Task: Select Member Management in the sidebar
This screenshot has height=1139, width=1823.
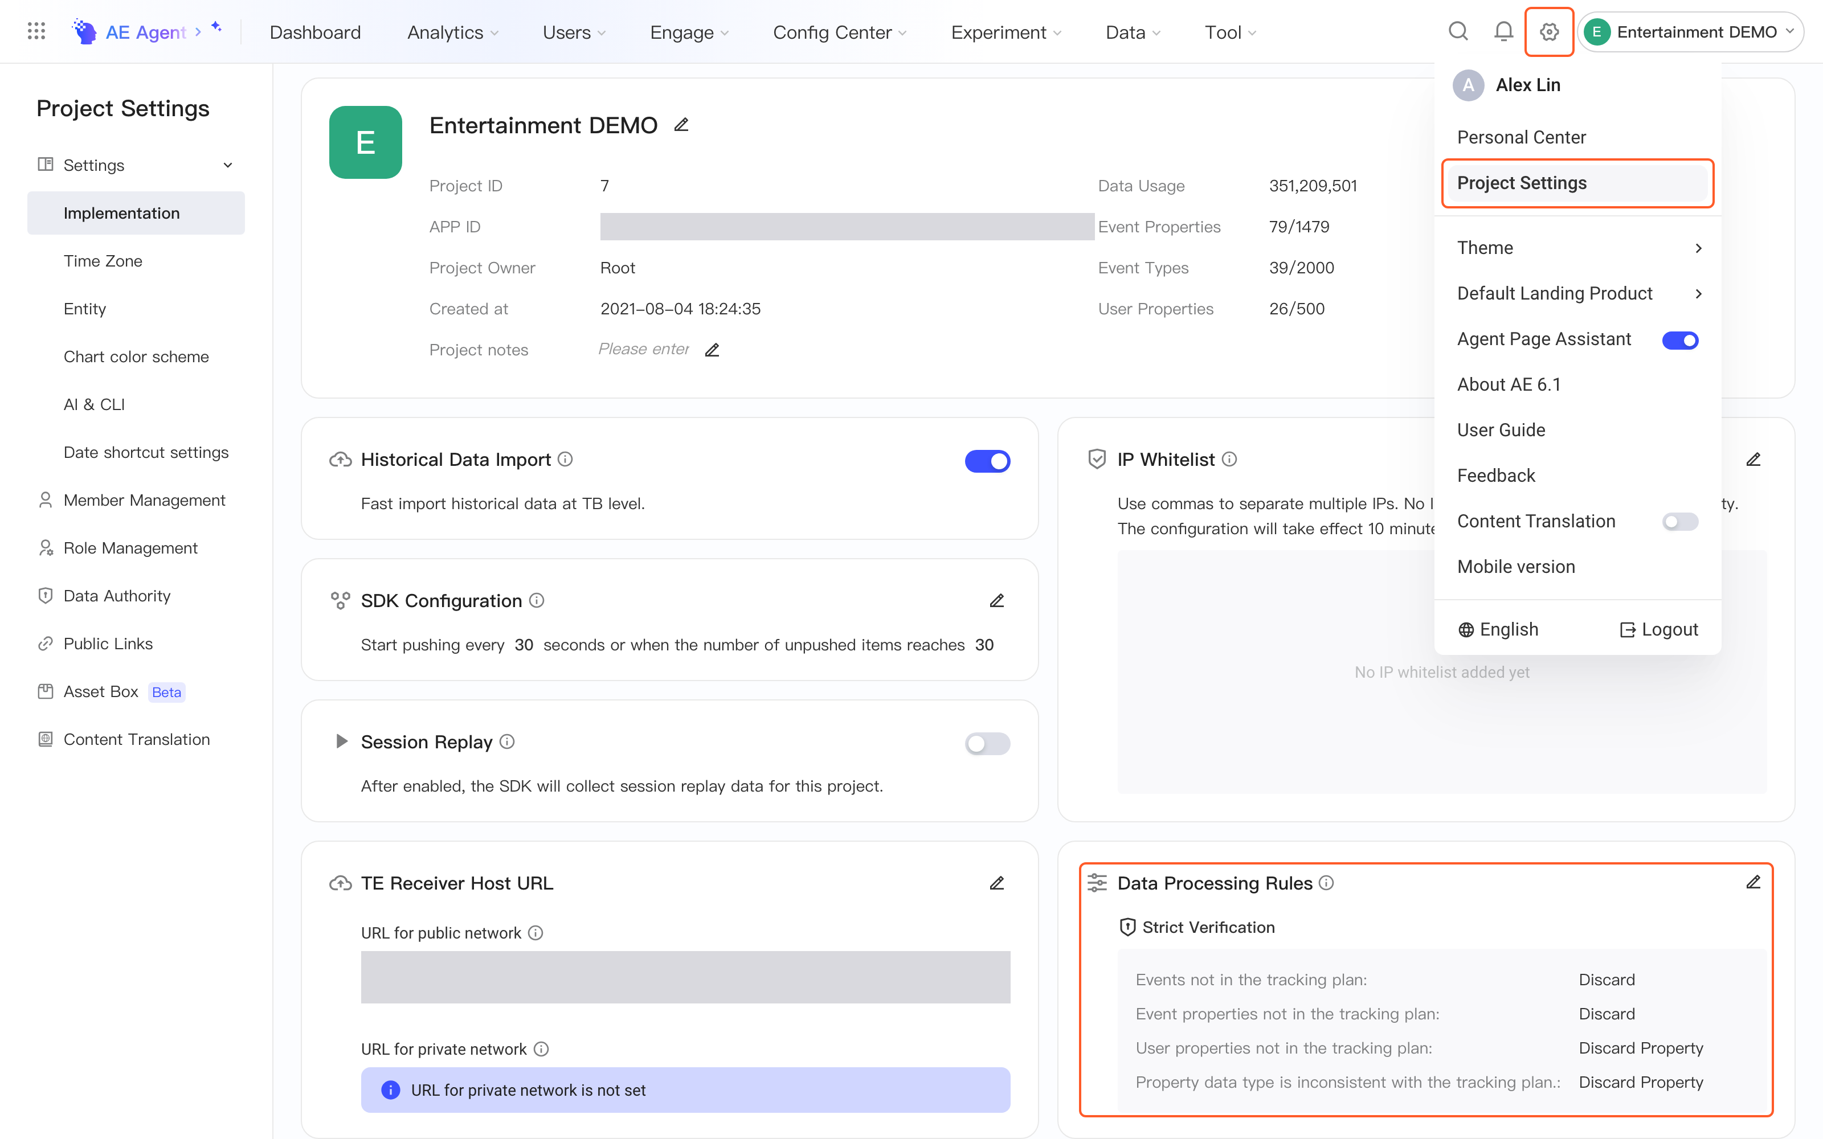Action: tap(145, 500)
